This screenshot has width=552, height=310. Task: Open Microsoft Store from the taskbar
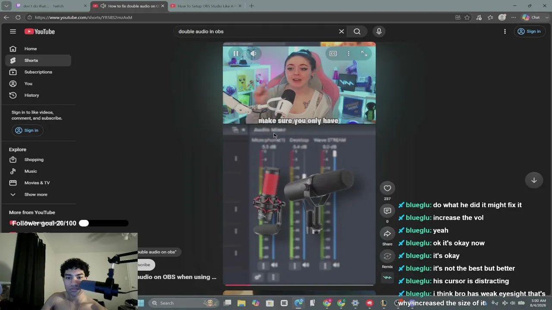(270, 303)
